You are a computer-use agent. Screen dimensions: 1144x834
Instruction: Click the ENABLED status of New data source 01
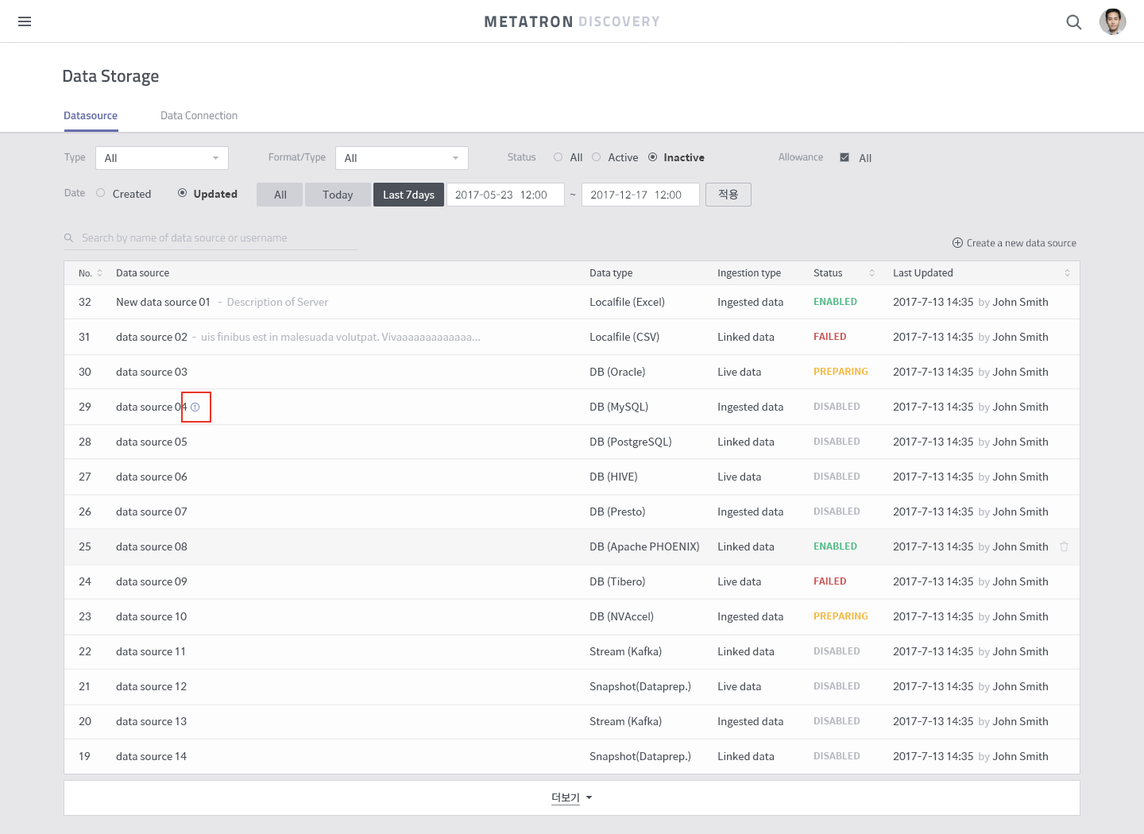tap(835, 302)
